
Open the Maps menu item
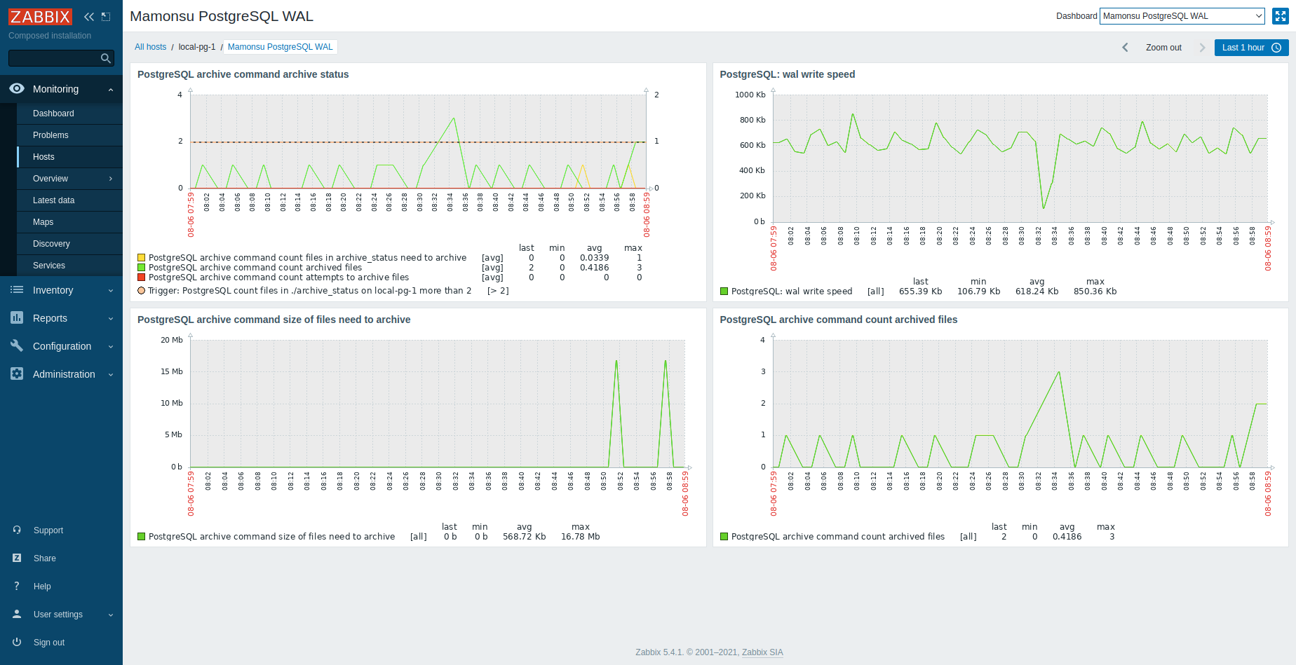pos(69,222)
